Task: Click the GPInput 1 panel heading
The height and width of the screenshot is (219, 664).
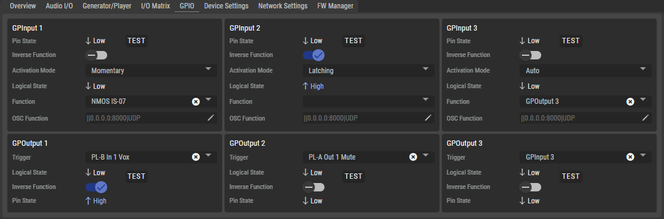Action: coord(28,28)
